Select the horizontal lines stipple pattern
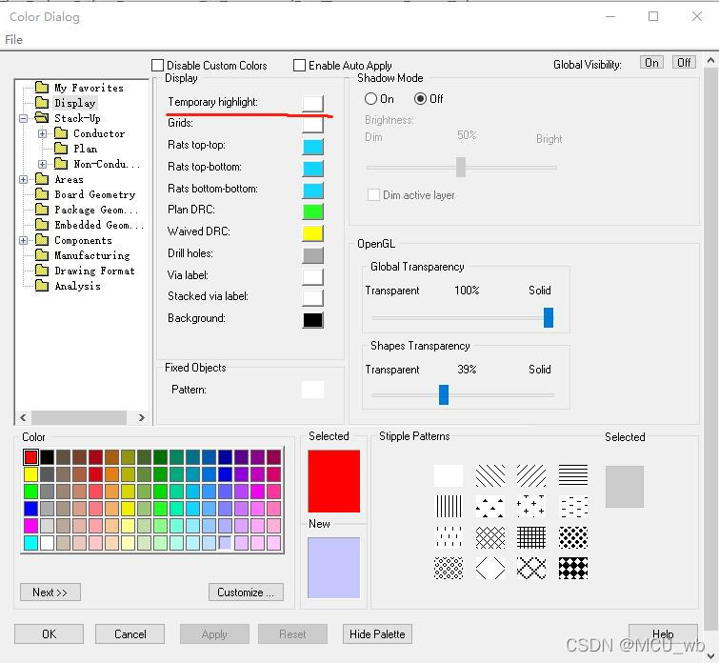The image size is (719, 663). tap(573, 475)
